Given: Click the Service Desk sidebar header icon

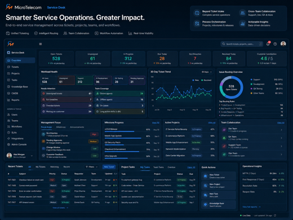Looking at the screenshot, I should [x=8, y=52].
